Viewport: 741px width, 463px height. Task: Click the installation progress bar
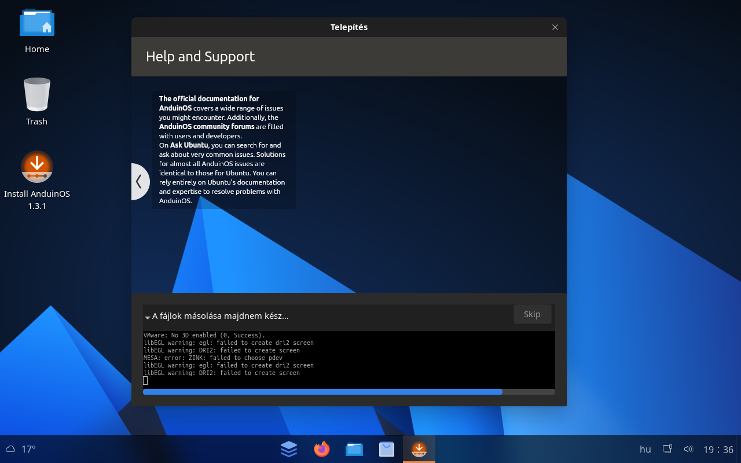pyautogui.click(x=349, y=392)
